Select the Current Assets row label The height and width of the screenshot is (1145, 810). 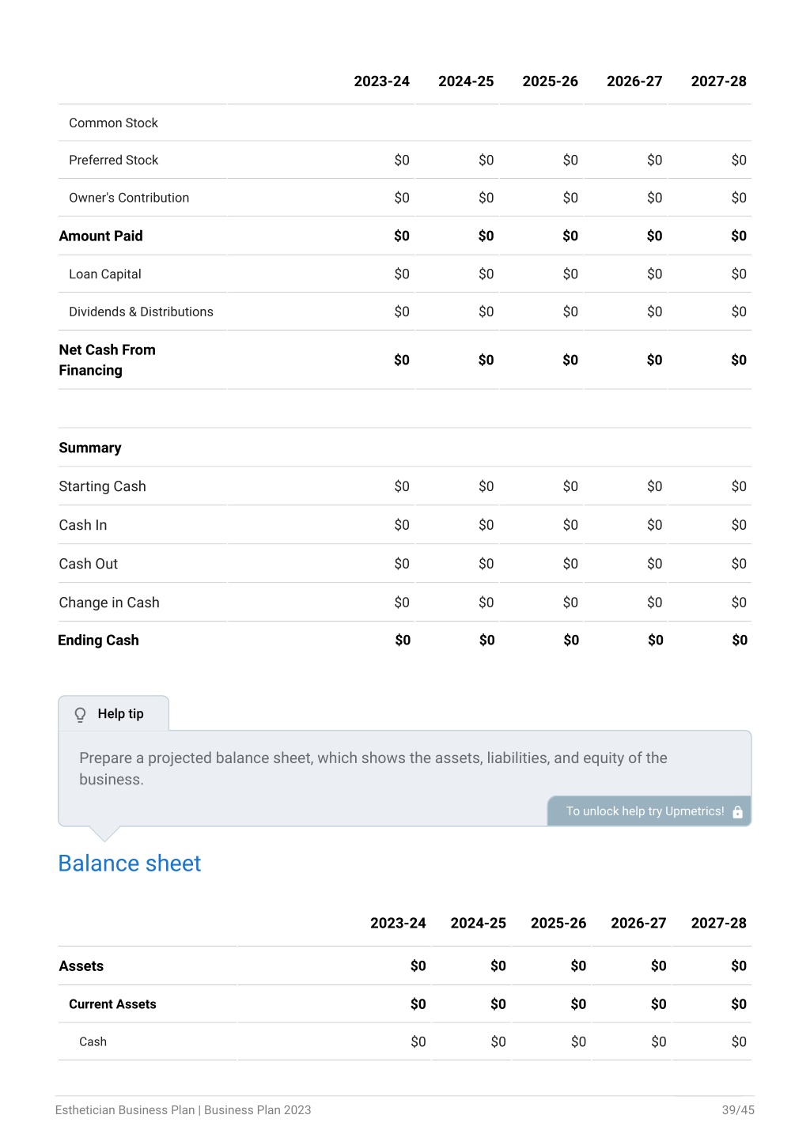[x=112, y=1004]
